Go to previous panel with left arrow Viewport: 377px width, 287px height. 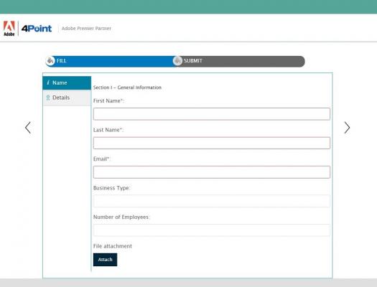(x=28, y=128)
